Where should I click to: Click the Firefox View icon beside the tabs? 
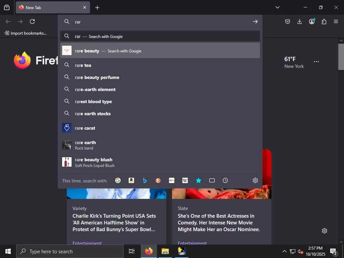coord(7,7)
